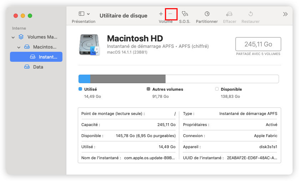Click the Effacer erase disk icon
299x181 pixels.
click(x=229, y=14)
